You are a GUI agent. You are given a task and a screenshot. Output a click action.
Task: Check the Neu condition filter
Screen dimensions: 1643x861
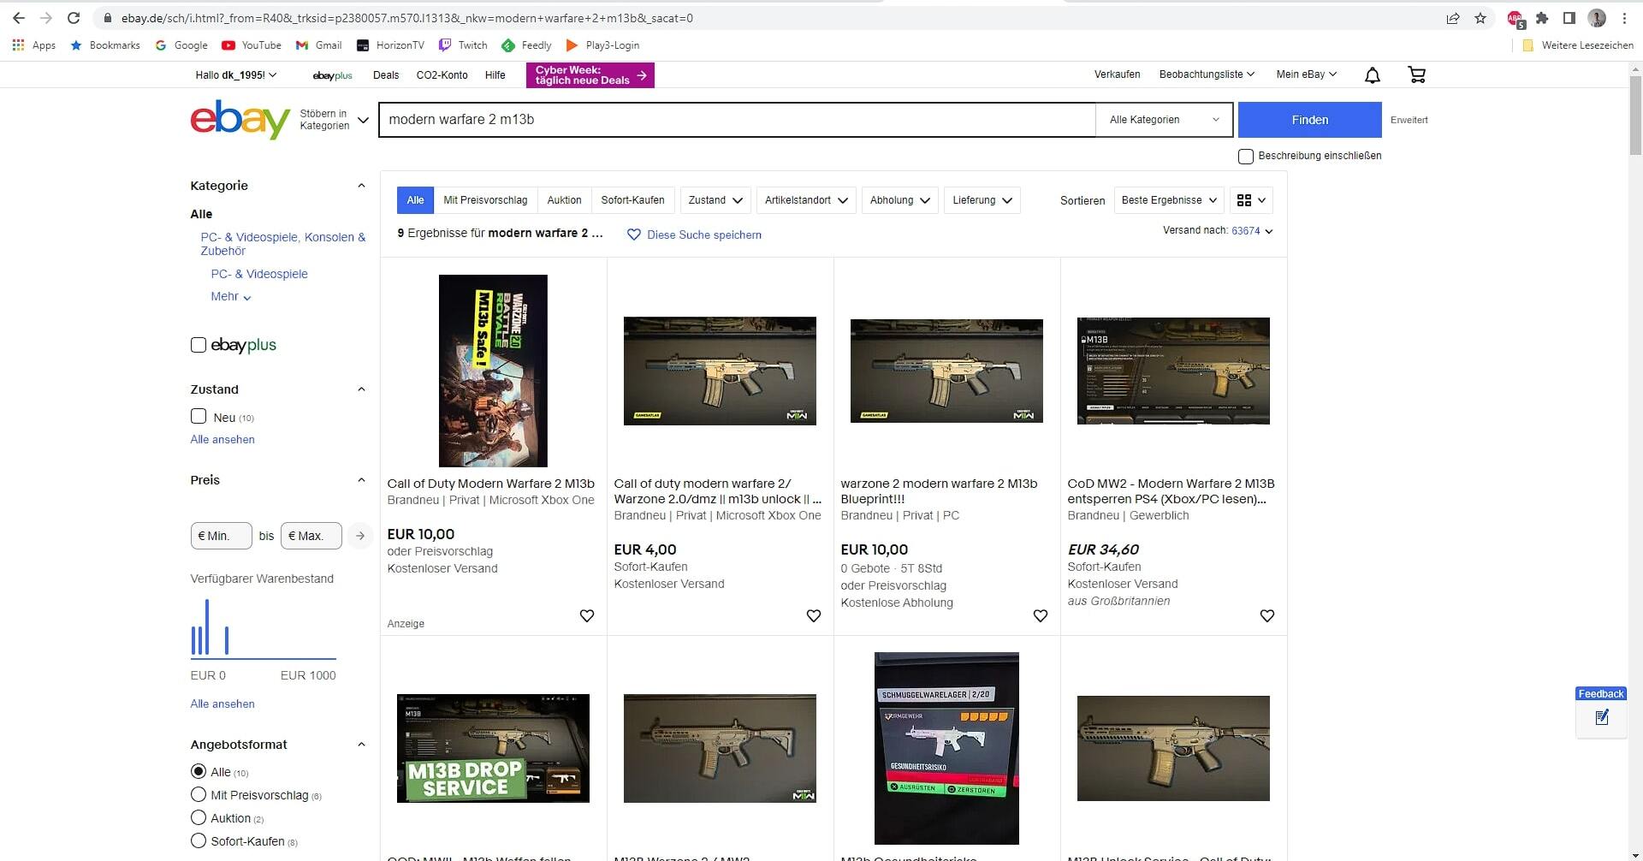199,417
